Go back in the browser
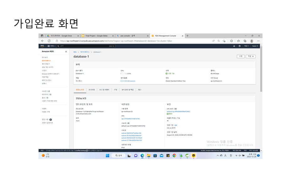 (43, 41)
